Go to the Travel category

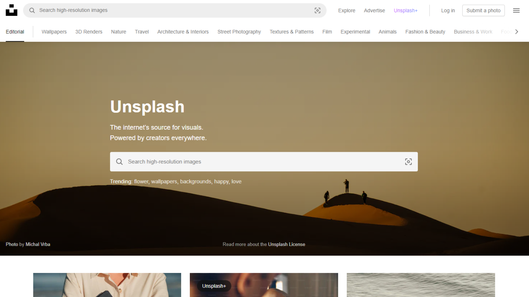(x=142, y=32)
